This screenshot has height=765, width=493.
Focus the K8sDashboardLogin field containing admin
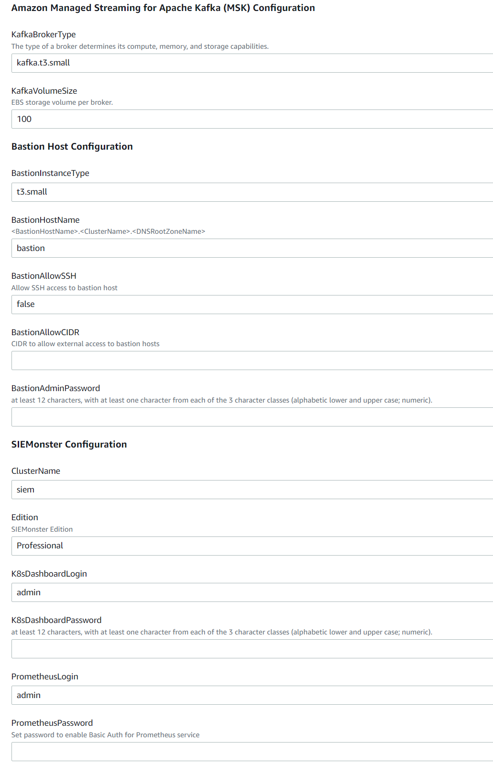click(x=252, y=592)
